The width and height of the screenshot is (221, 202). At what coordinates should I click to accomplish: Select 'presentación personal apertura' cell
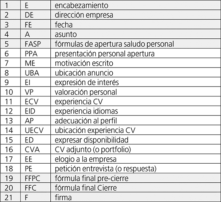tap(104, 53)
